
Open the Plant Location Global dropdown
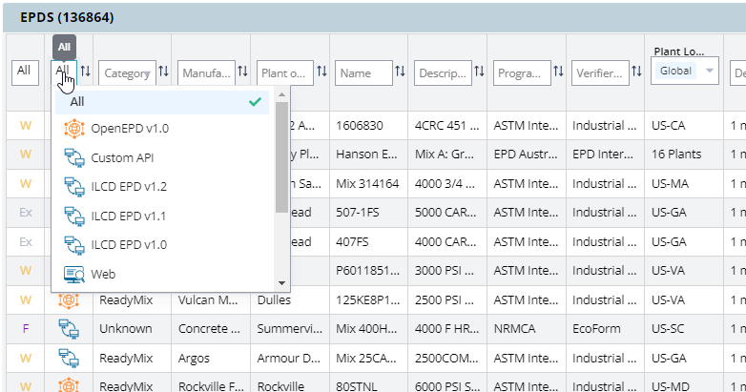(x=683, y=72)
